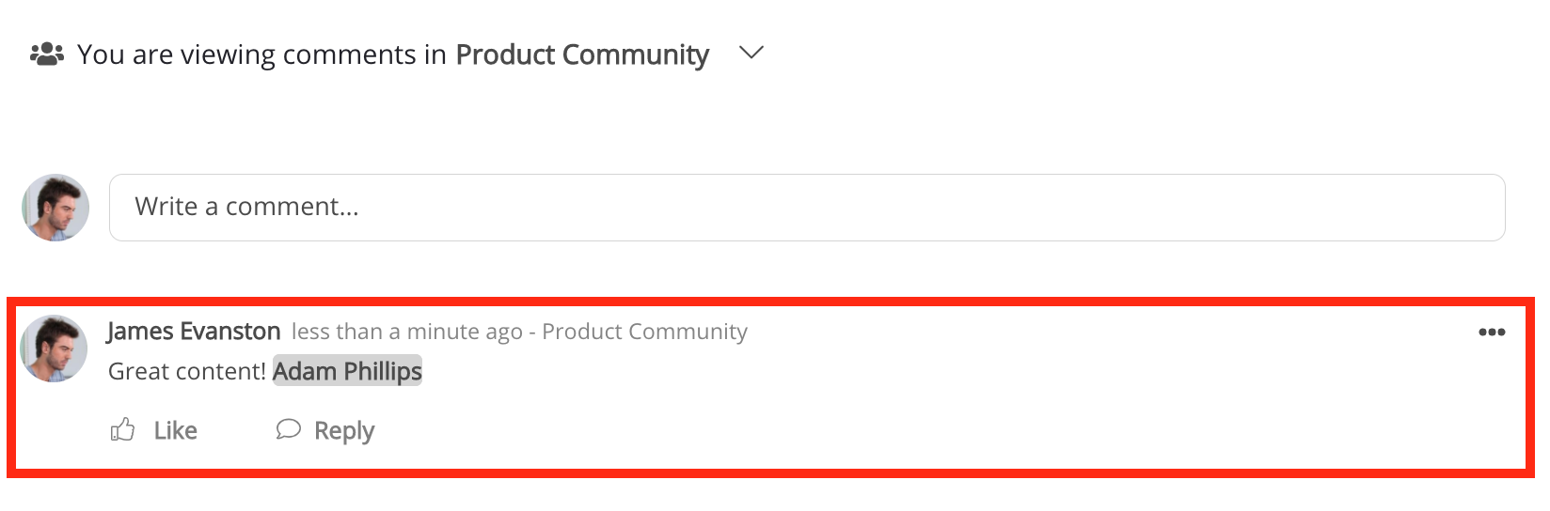
Task: Click the thumbs-up Like icon
Action: [123, 430]
